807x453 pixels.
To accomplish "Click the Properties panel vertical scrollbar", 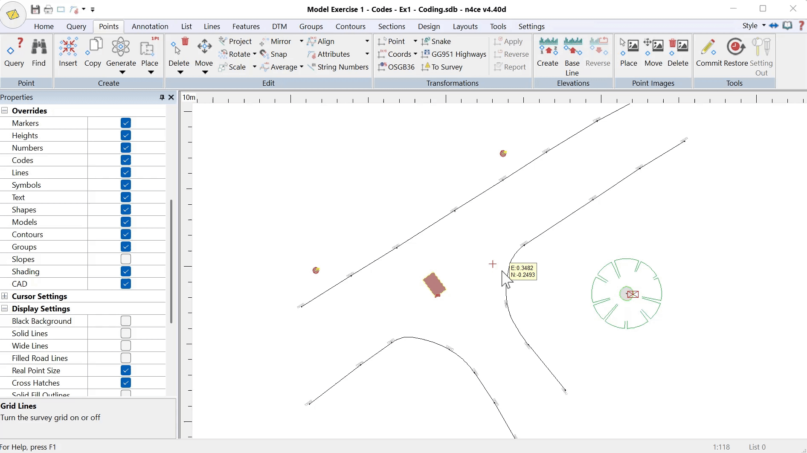I will tap(171, 260).
